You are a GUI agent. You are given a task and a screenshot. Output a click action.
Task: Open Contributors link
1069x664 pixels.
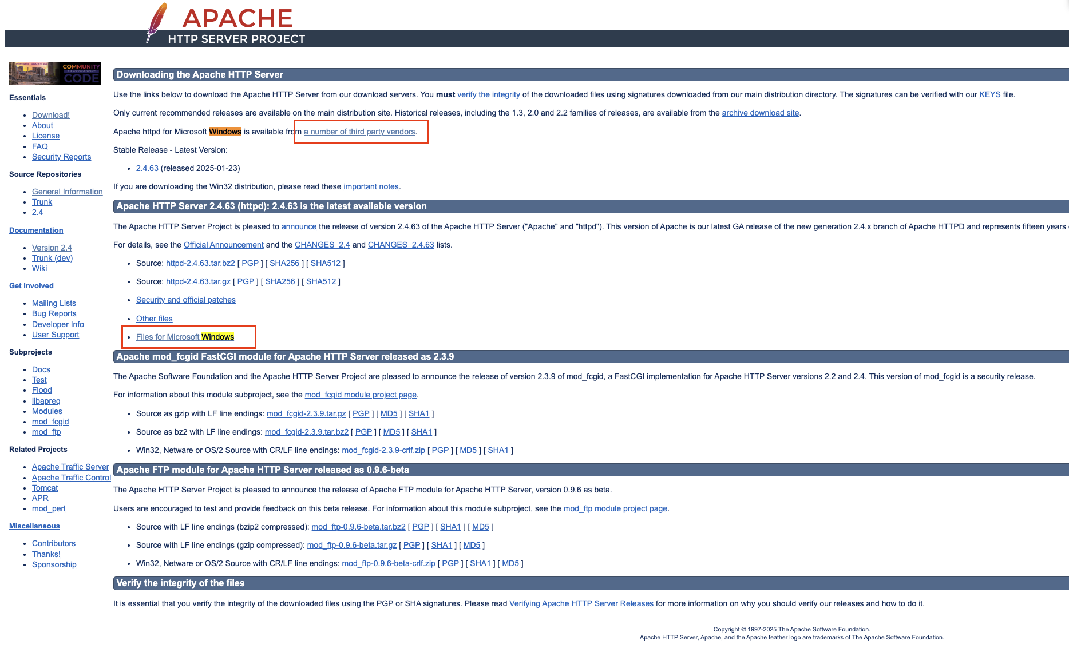tap(54, 543)
